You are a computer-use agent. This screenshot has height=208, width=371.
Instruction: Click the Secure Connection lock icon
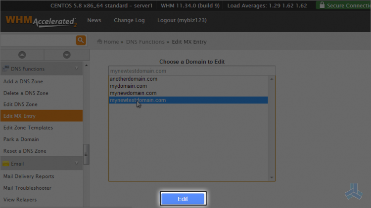tap(322, 5)
